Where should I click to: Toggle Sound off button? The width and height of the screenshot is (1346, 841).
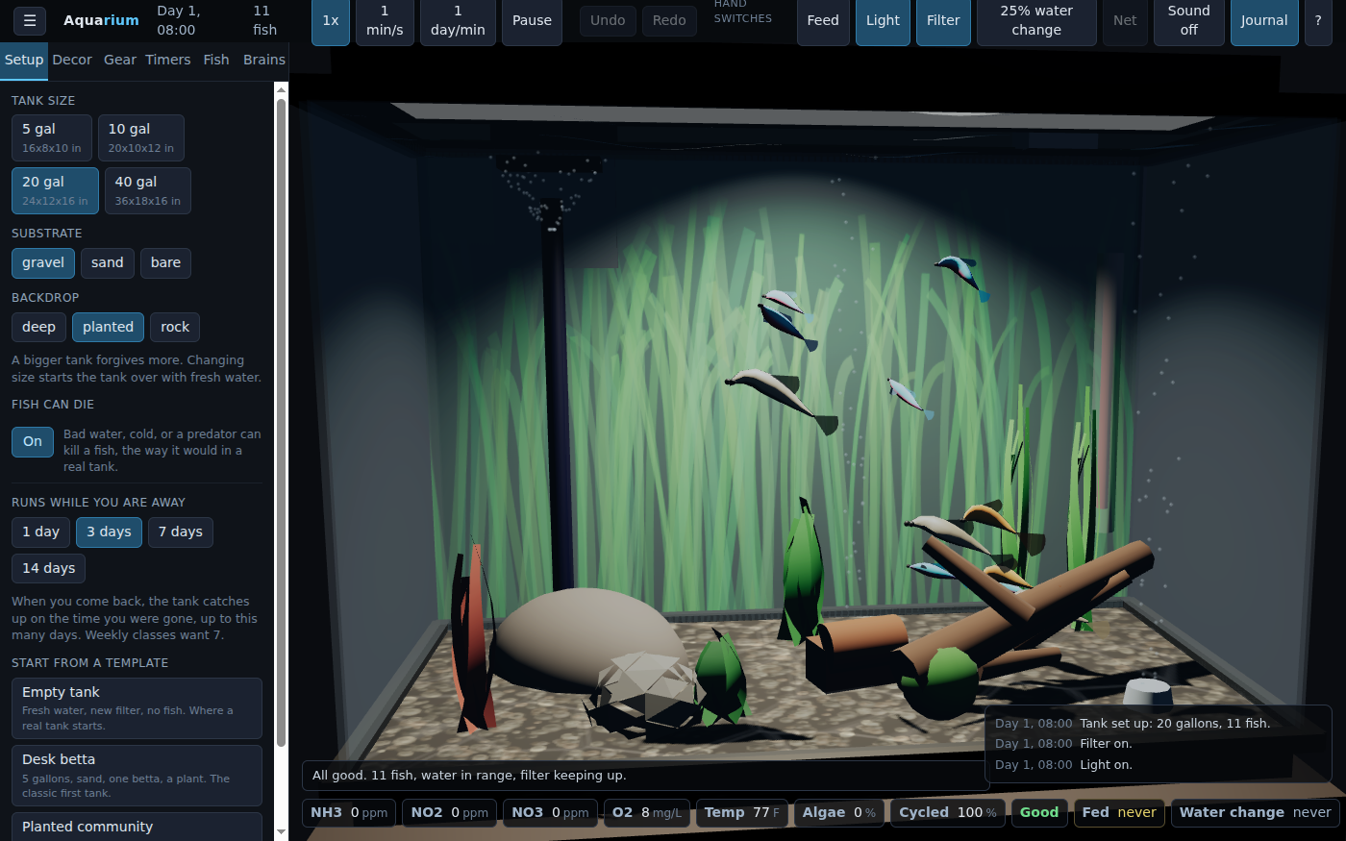point(1189,20)
